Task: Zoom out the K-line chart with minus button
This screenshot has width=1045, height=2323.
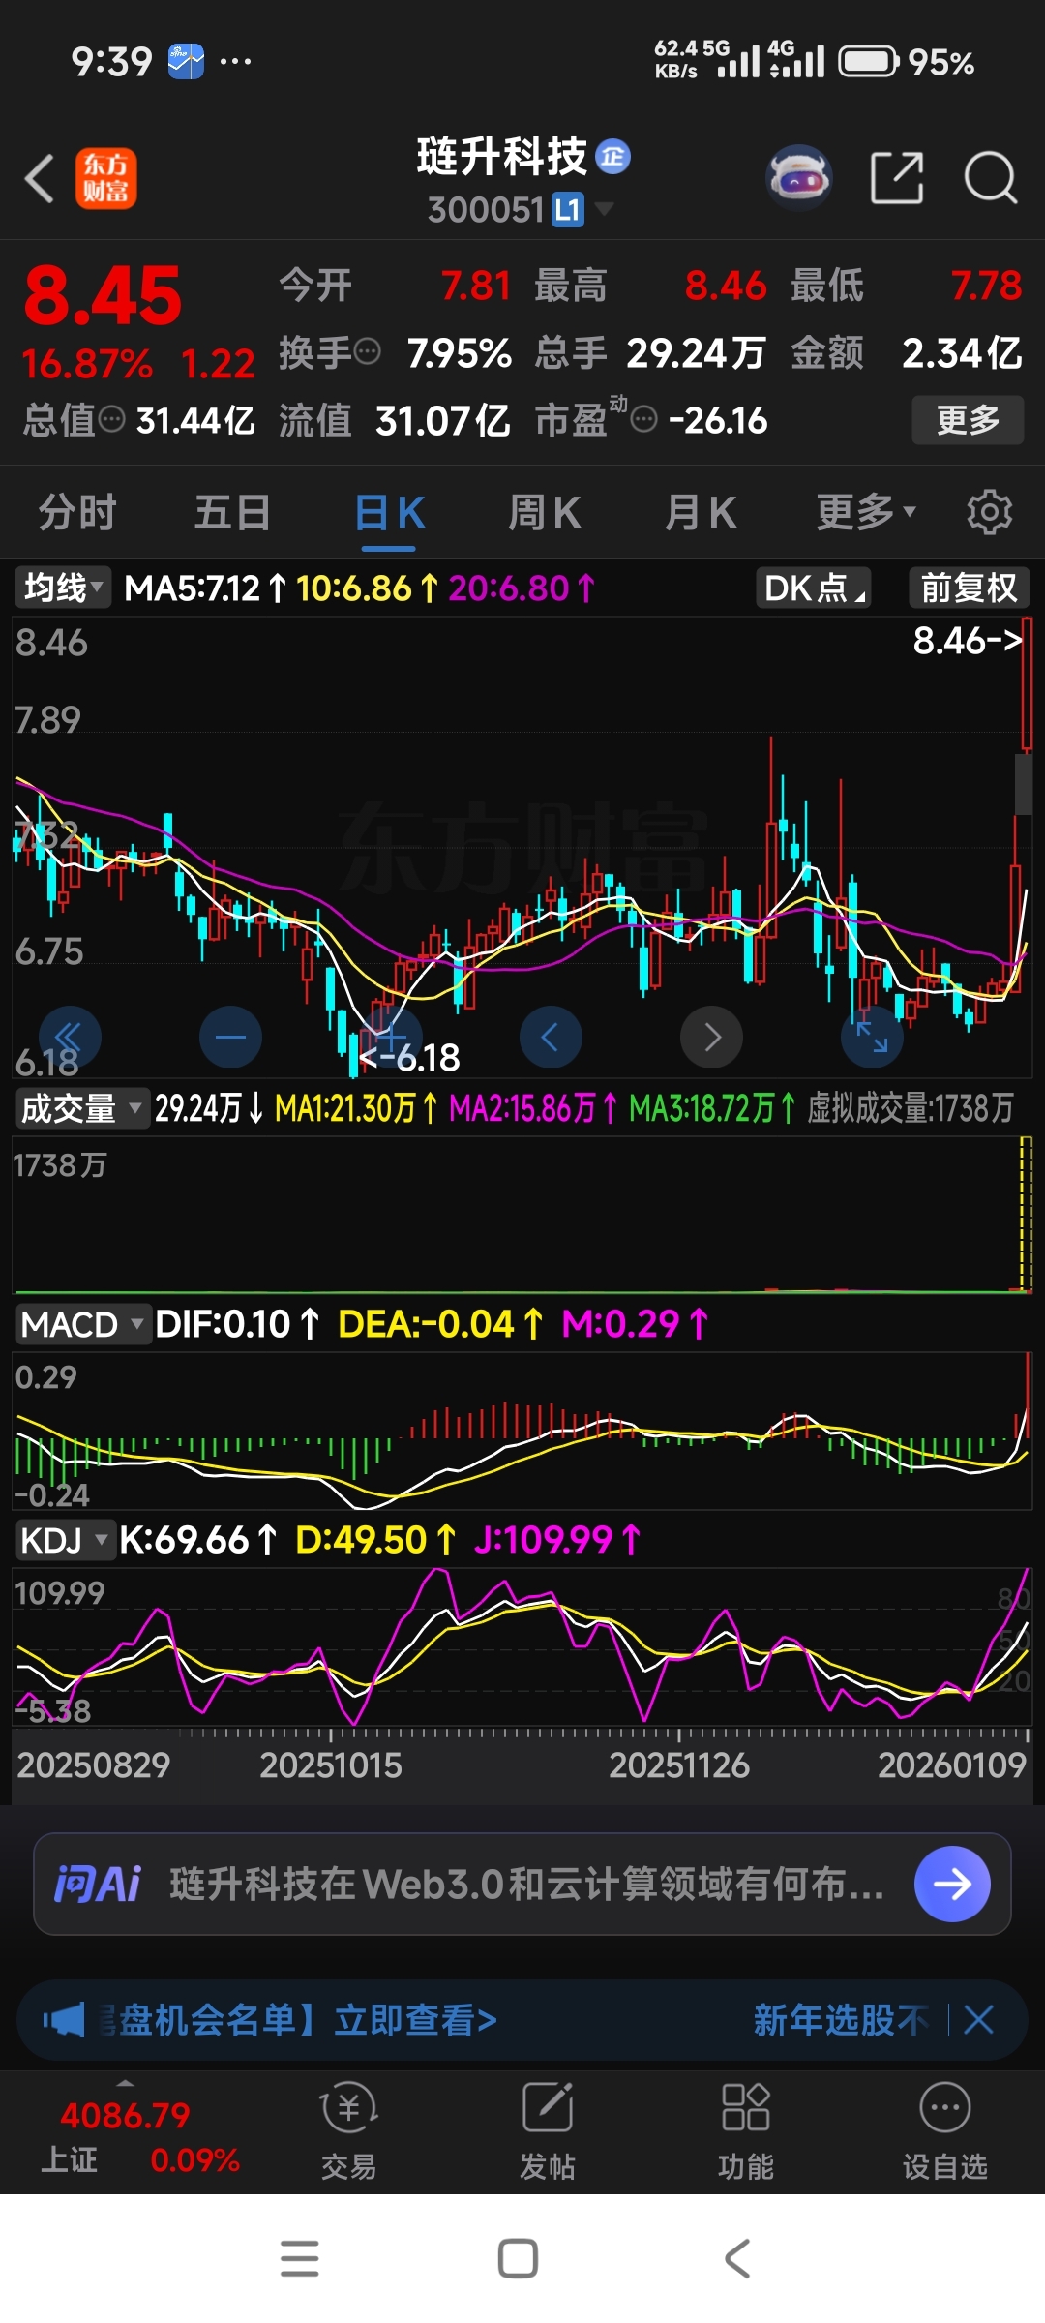Action: click(230, 1037)
